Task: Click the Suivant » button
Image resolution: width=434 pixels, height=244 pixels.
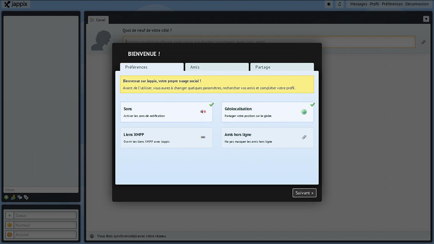Action: [304, 193]
